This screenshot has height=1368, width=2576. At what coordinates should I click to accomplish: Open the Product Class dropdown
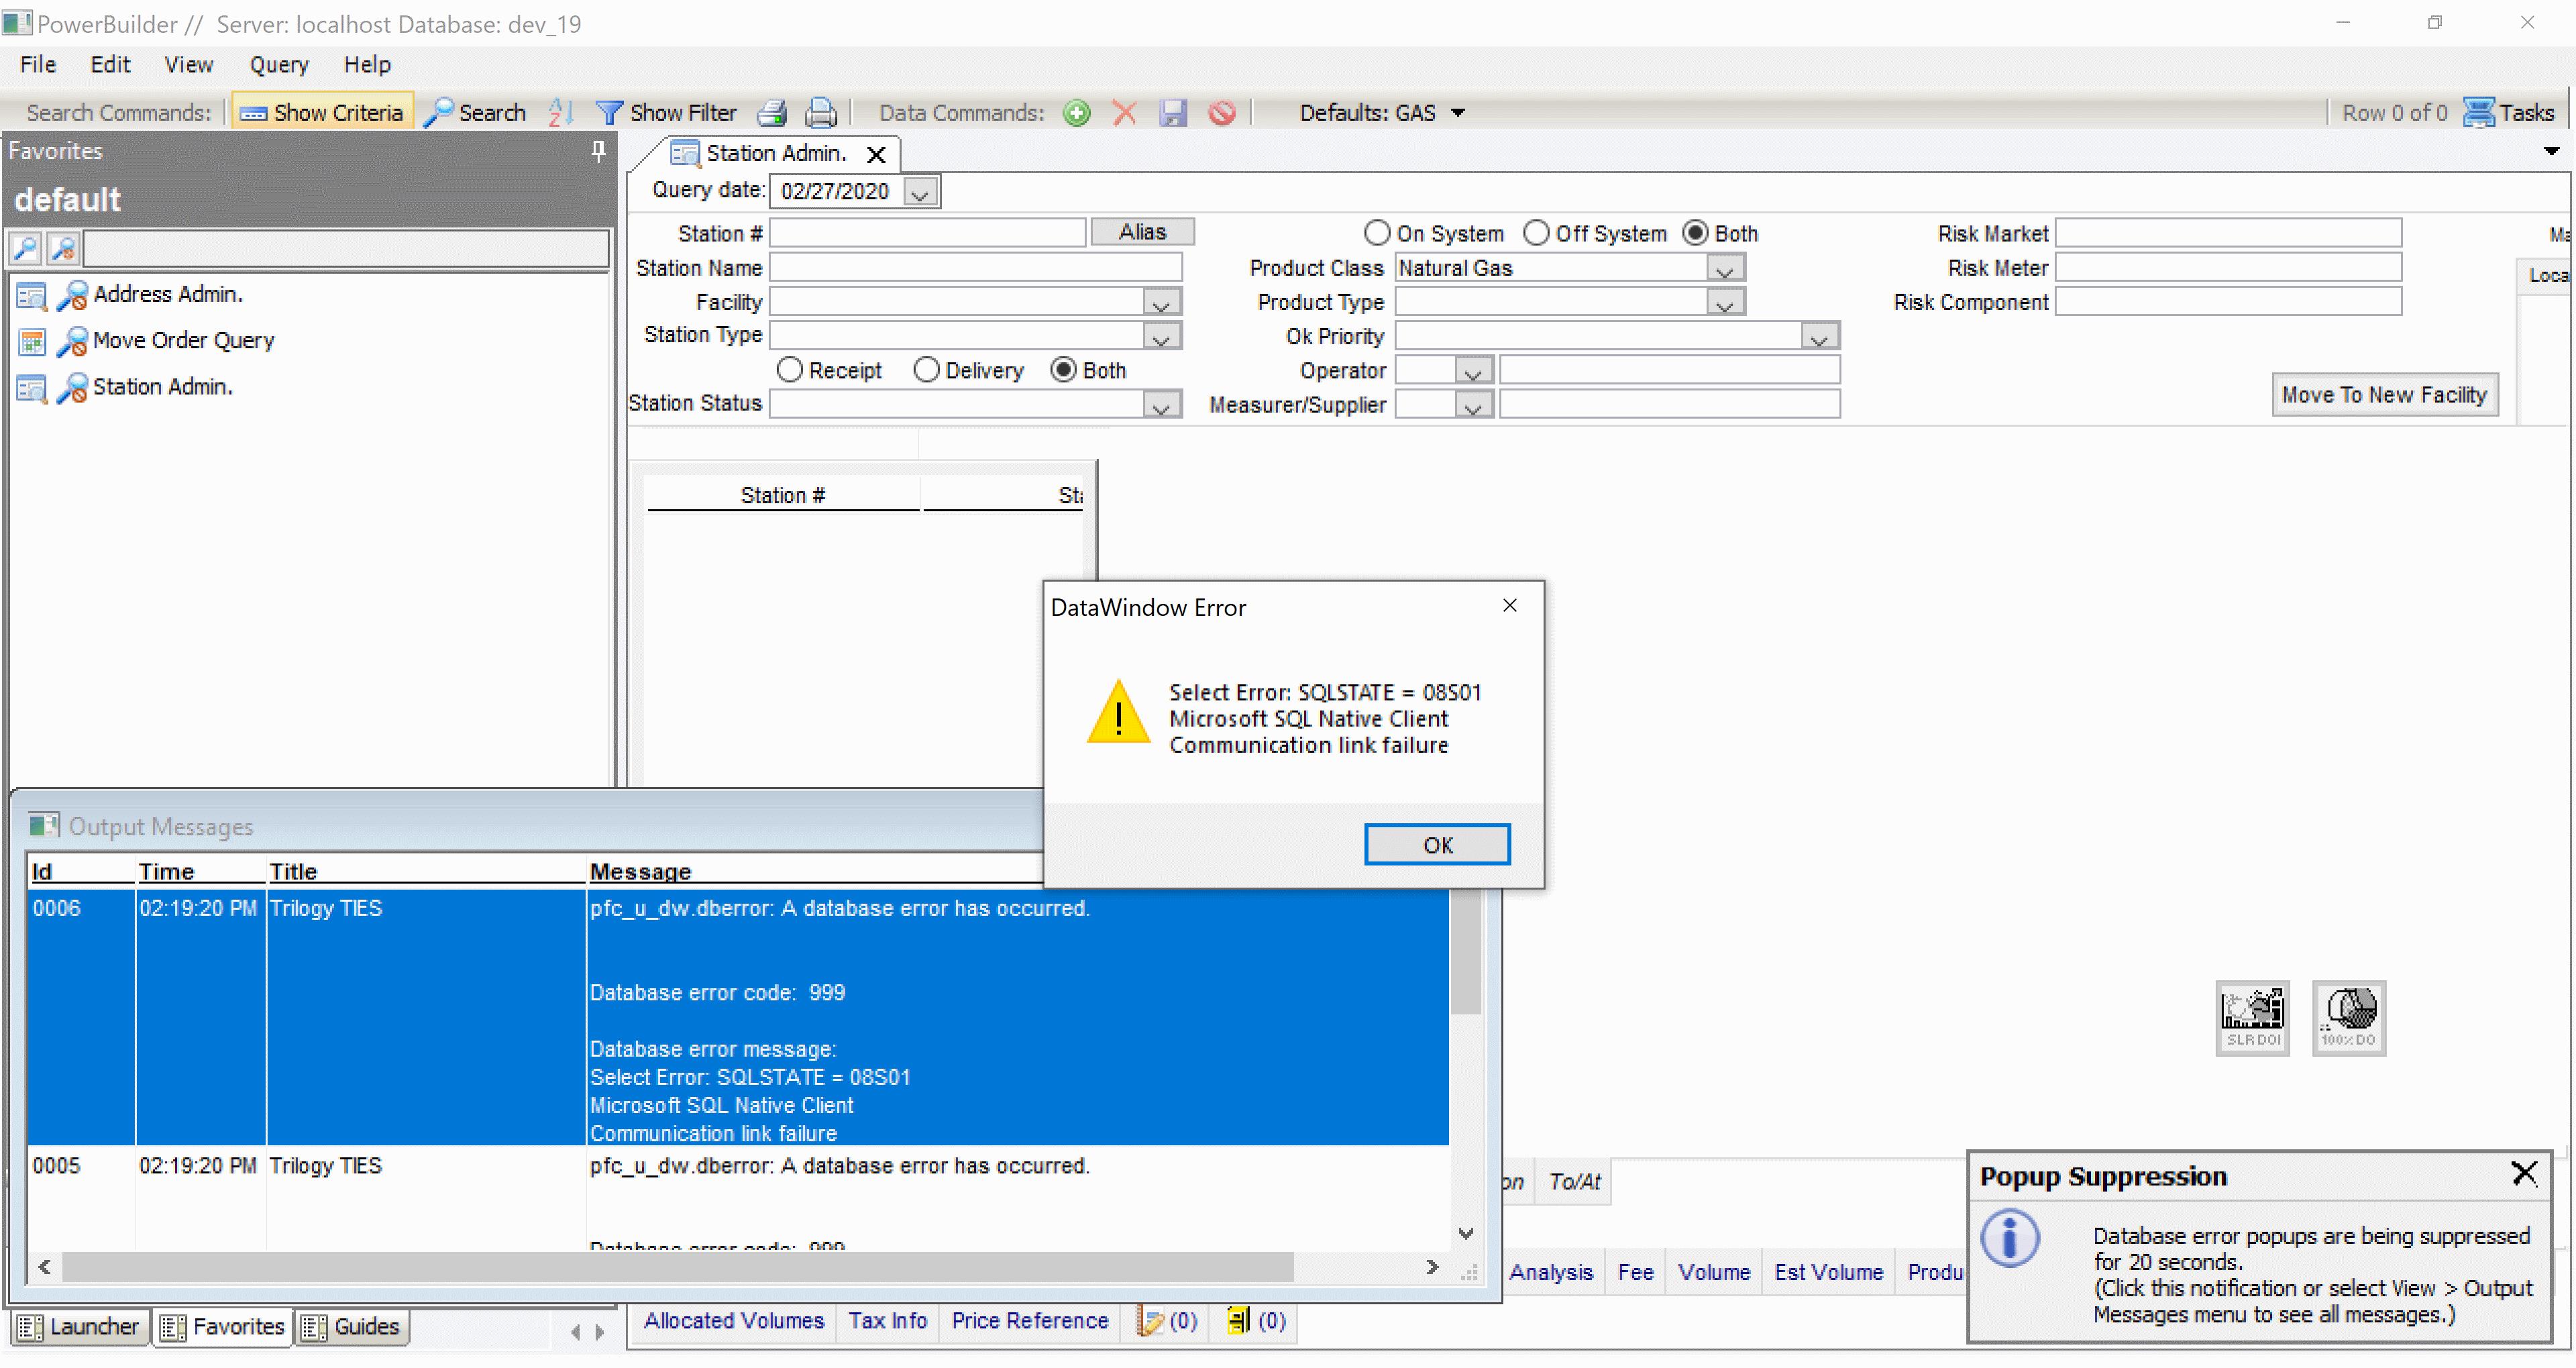(1724, 268)
